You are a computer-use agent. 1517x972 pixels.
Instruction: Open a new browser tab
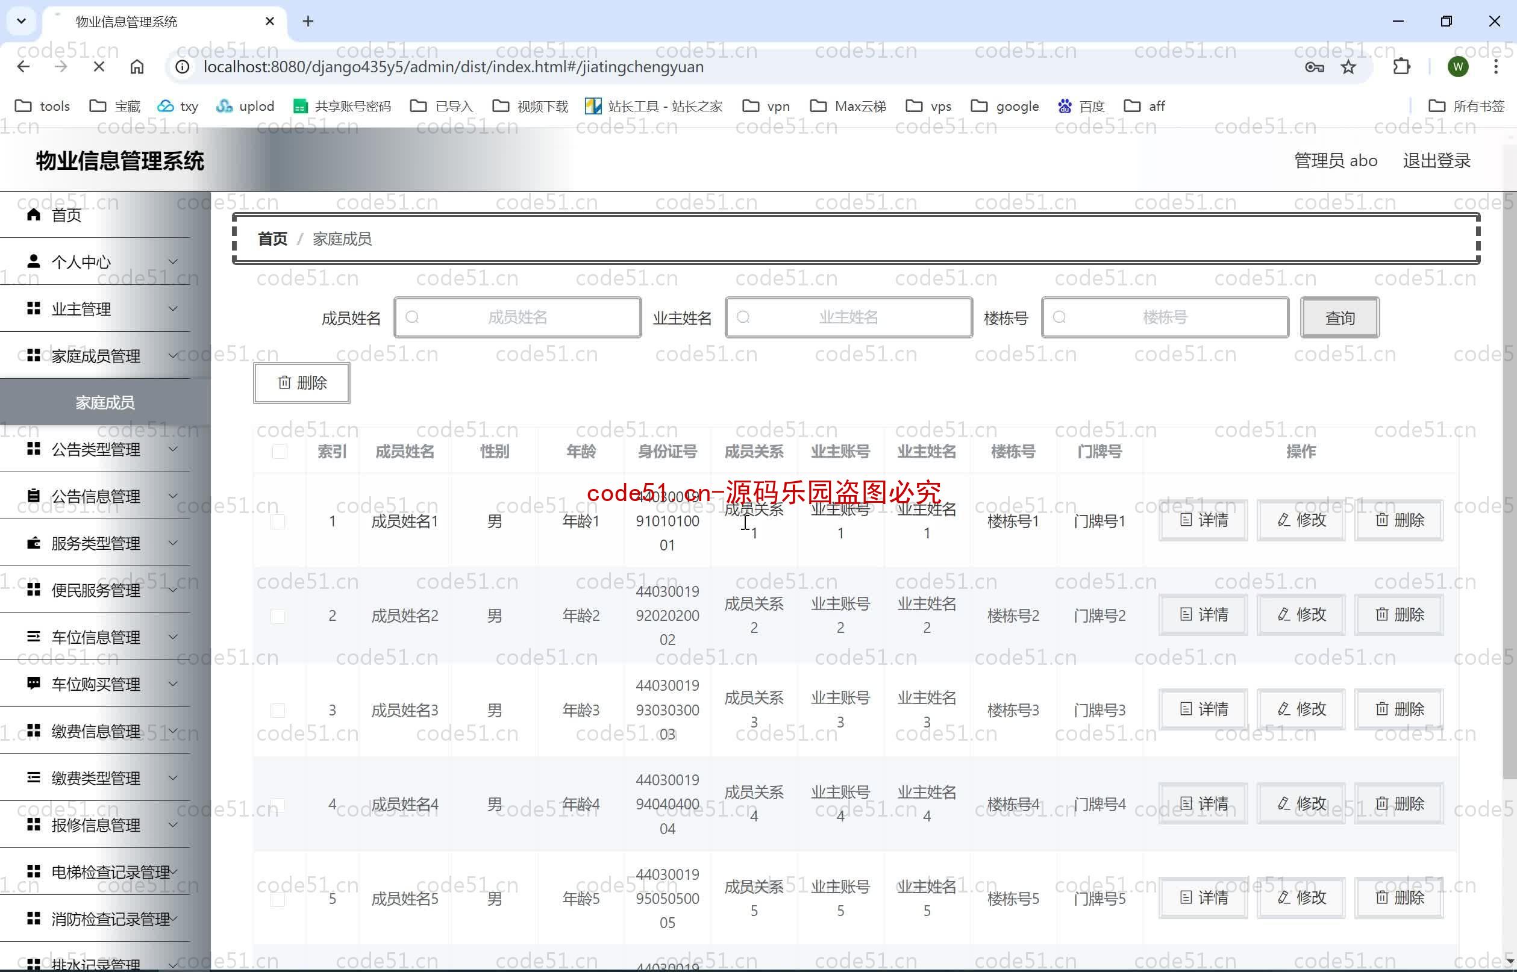[x=308, y=22]
